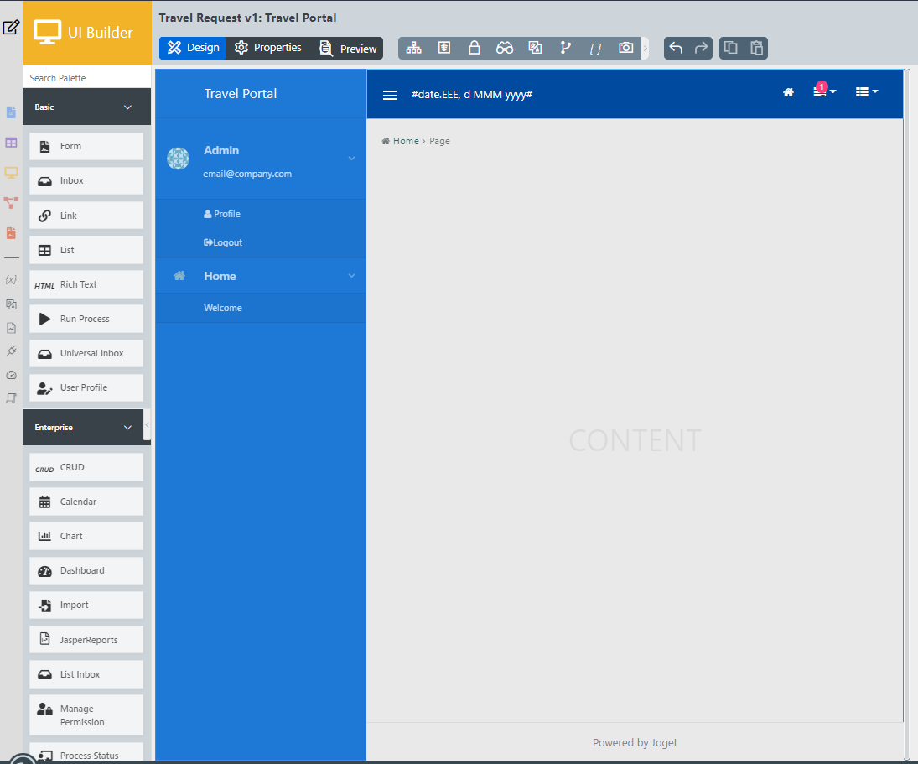Screen dimensions: 918x764
Task: Select the Form palette element
Action: click(x=86, y=147)
